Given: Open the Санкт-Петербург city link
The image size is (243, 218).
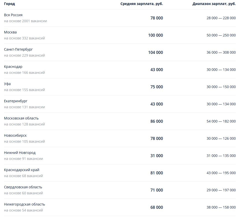Looking at the screenshot, I should click(18, 49).
